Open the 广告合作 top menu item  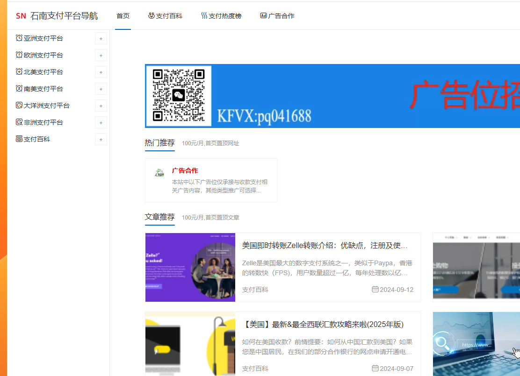(x=281, y=16)
